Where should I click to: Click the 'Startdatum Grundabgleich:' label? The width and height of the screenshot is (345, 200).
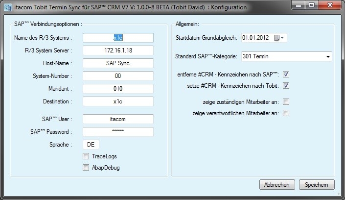[x=207, y=38]
